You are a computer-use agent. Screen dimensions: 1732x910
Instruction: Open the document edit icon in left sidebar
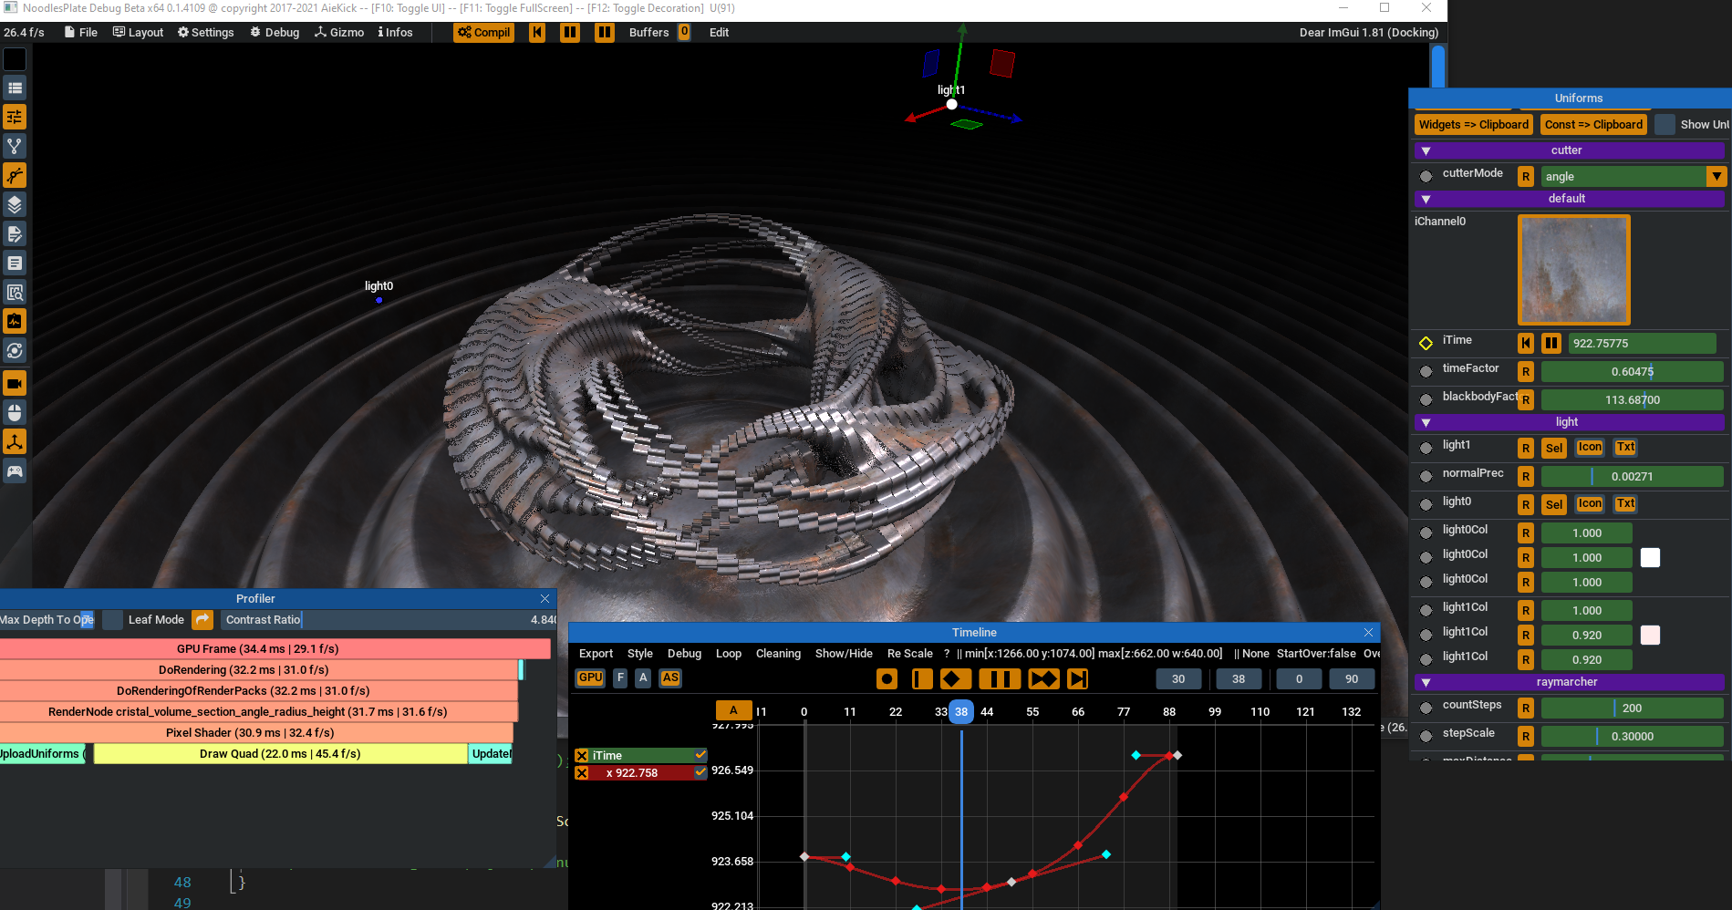[15, 234]
